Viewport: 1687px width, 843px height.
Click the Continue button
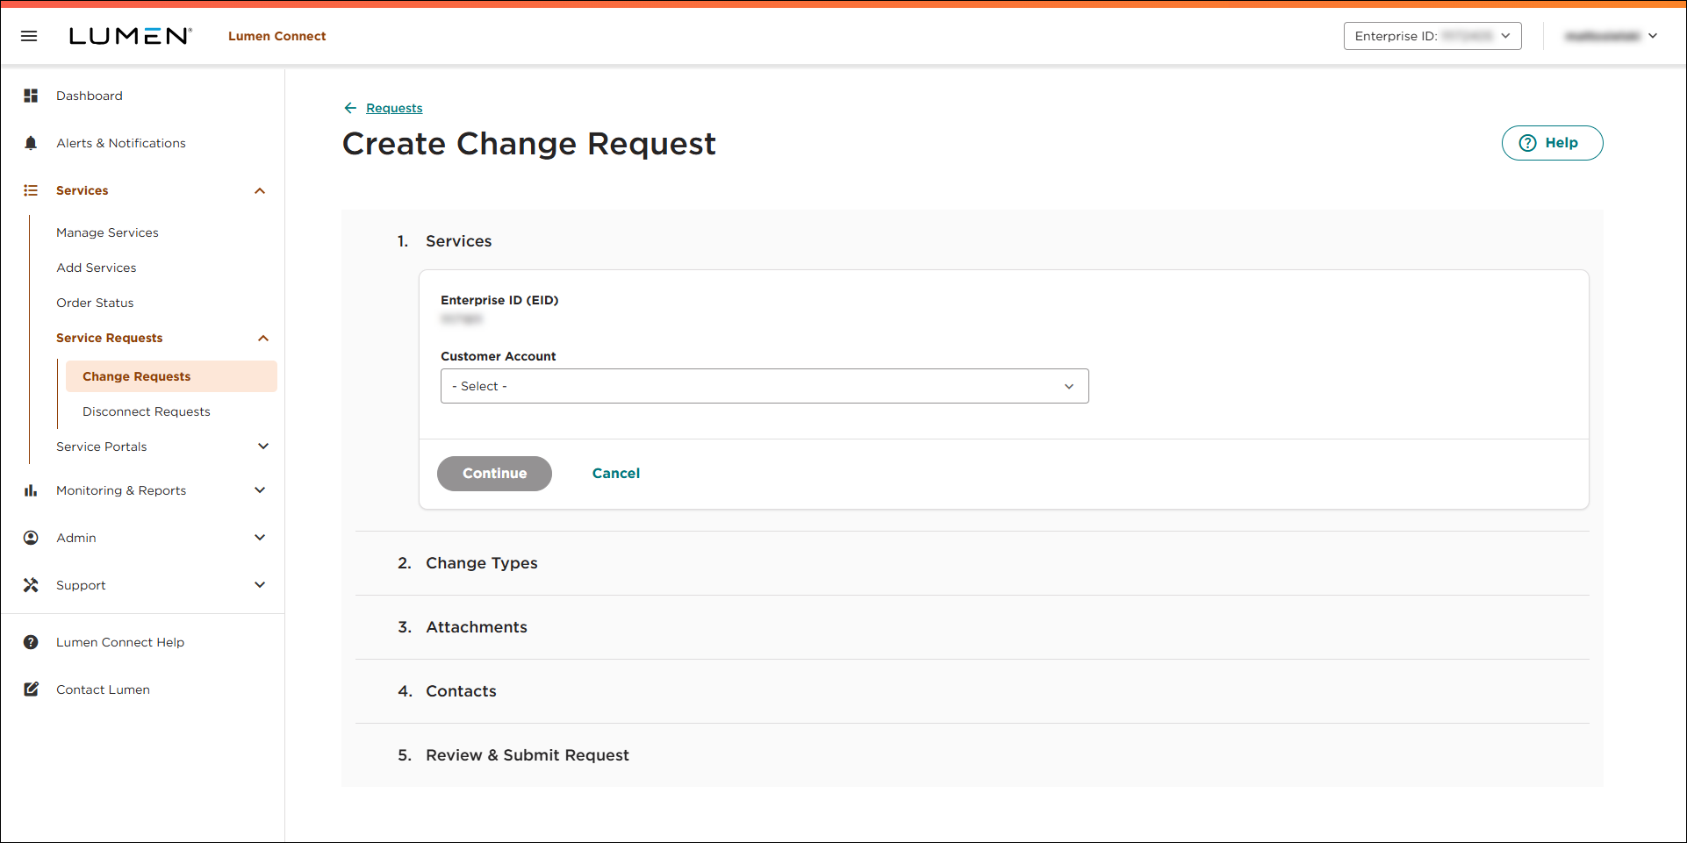tap(494, 474)
